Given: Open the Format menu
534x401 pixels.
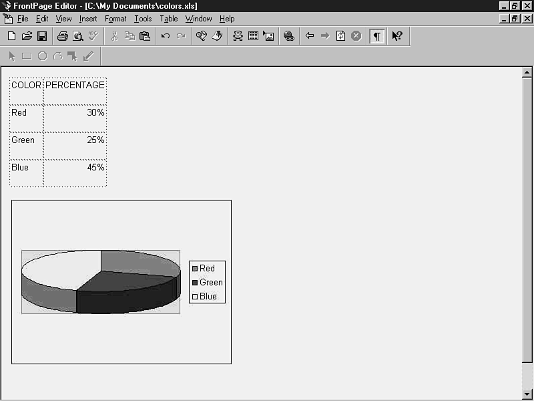Looking at the screenshot, I should click(x=115, y=19).
